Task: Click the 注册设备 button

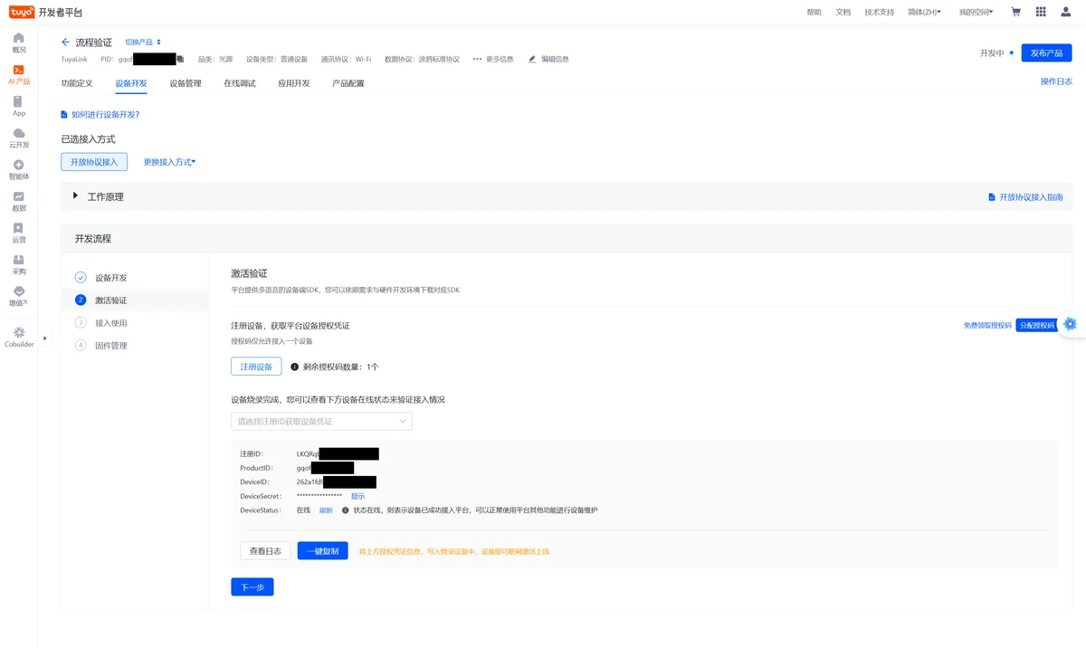Action: [256, 367]
